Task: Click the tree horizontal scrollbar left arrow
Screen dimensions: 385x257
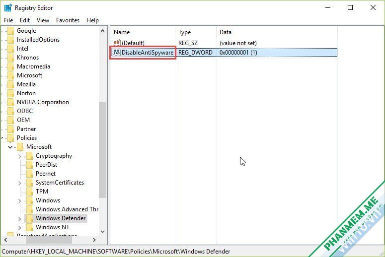Action: (5, 240)
